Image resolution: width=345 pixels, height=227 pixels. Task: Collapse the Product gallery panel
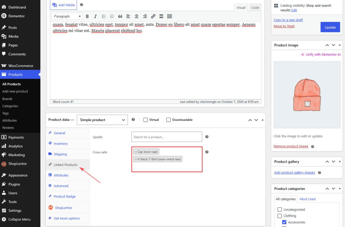click(x=340, y=162)
